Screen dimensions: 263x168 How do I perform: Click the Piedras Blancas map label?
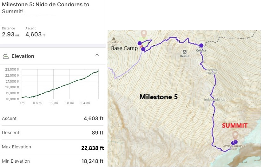(212, 71)
